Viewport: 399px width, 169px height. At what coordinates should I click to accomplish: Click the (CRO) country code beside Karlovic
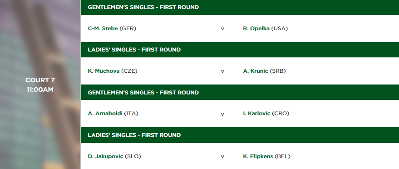pyautogui.click(x=281, y=113)
